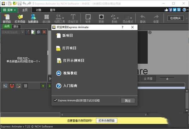Click the preview zoom slider handle
The image size is (189, 129).
tap(167, 79)
